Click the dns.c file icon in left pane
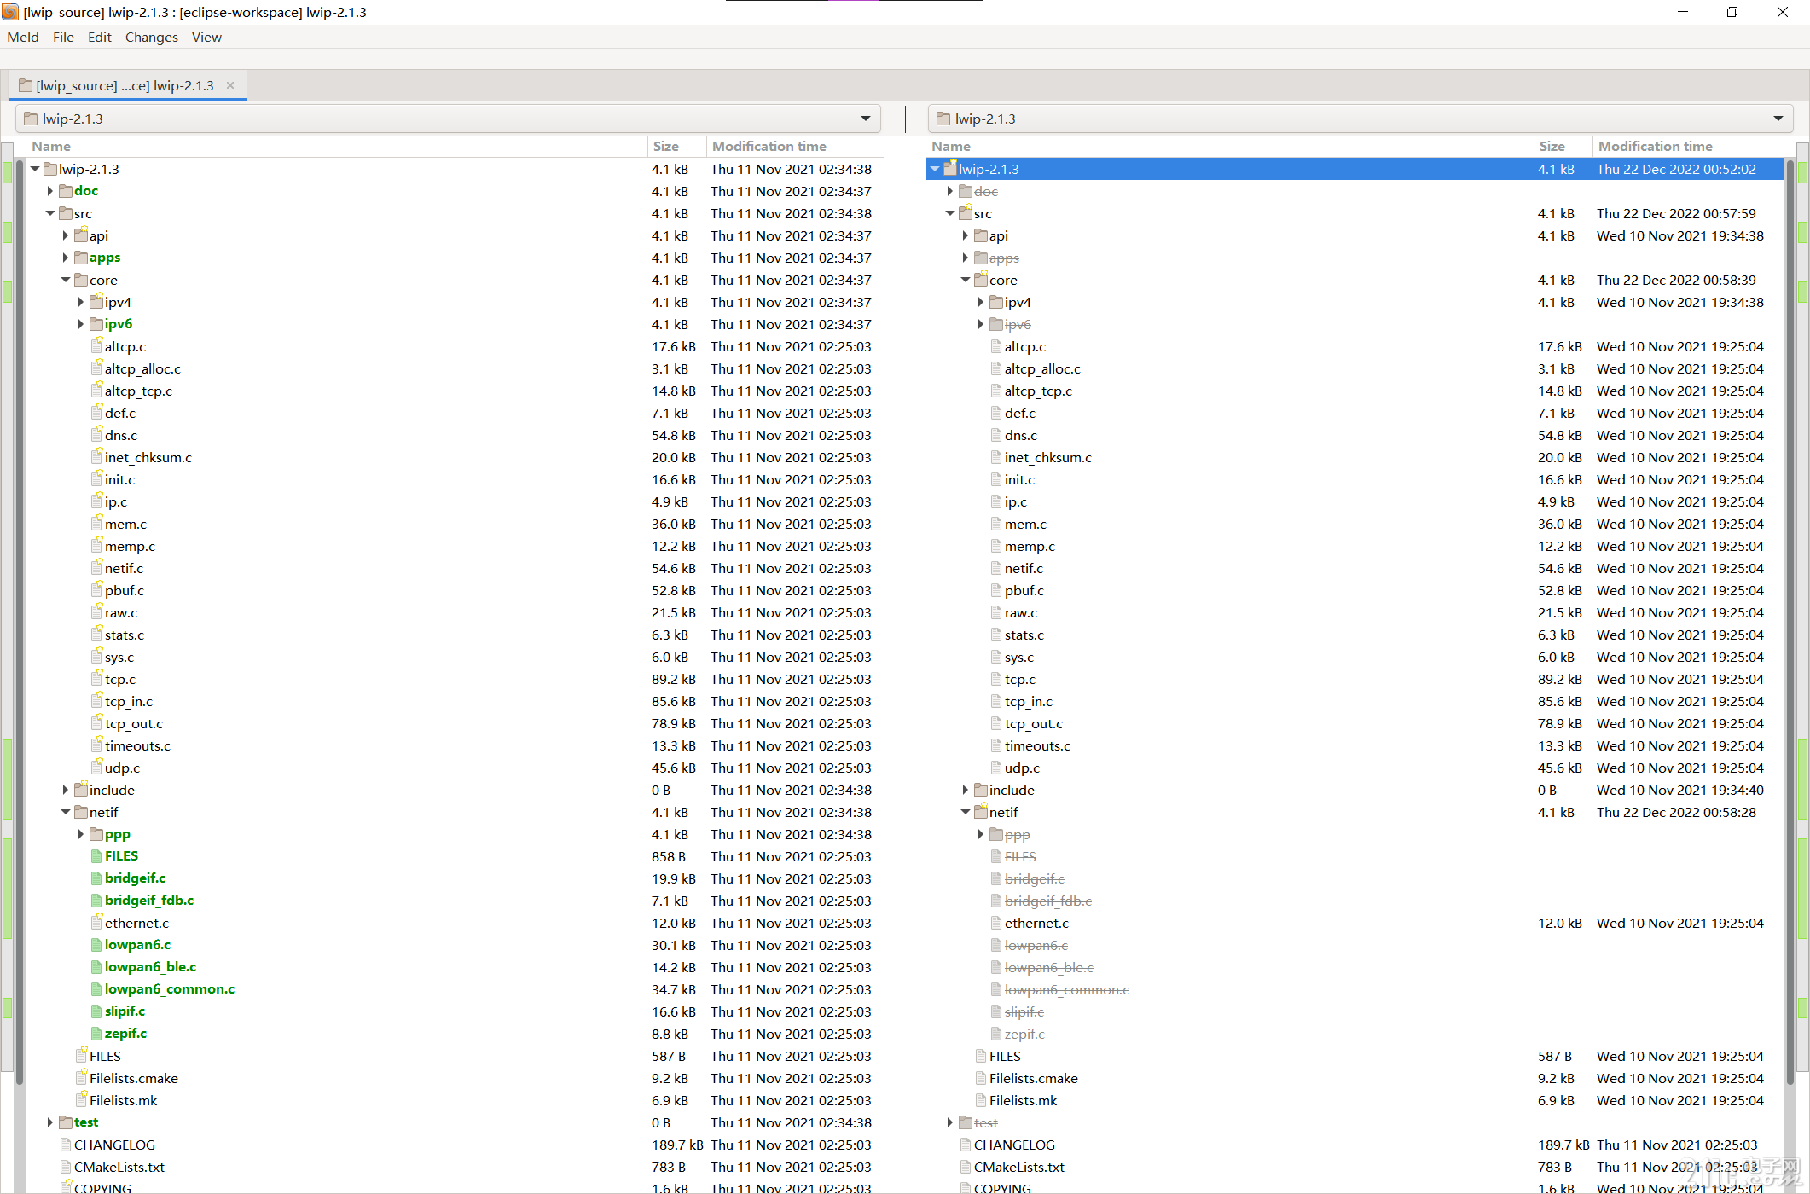 [97, 435]
